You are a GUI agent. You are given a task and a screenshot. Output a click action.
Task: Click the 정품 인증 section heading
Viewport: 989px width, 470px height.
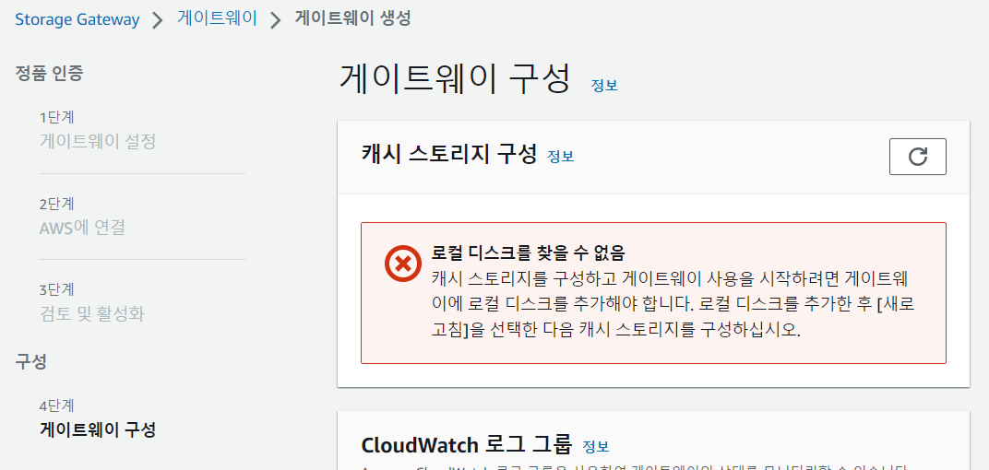click(x=49, y=74)
